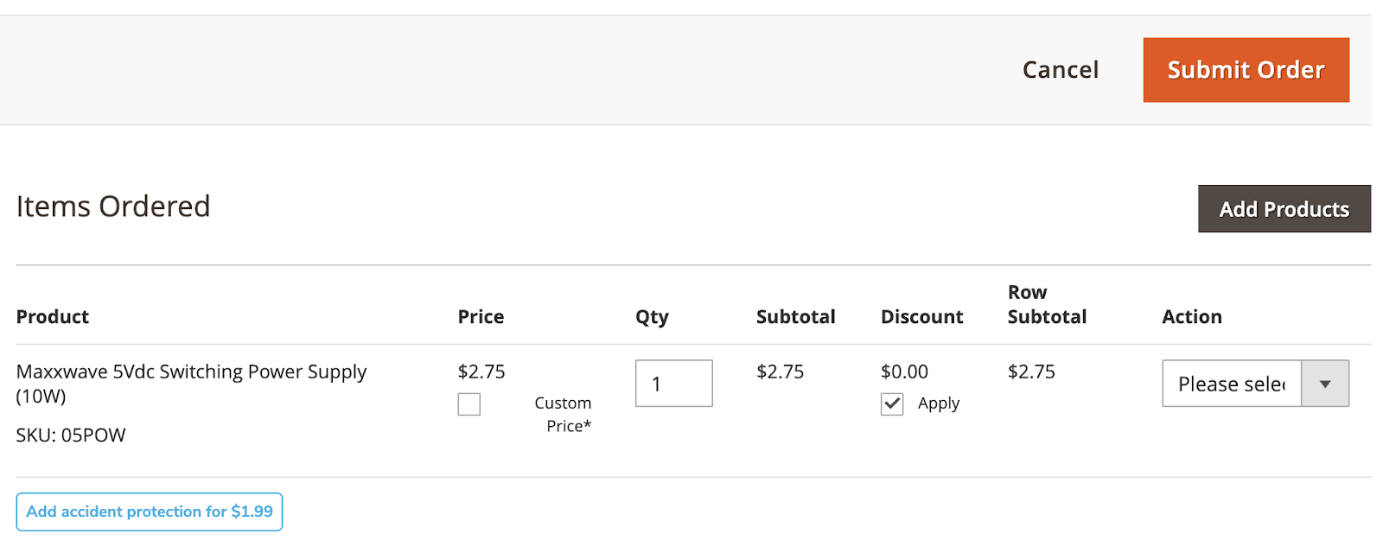Add accident protection for $1.99
Screen dimensions: 1383x553
[150, 512]
